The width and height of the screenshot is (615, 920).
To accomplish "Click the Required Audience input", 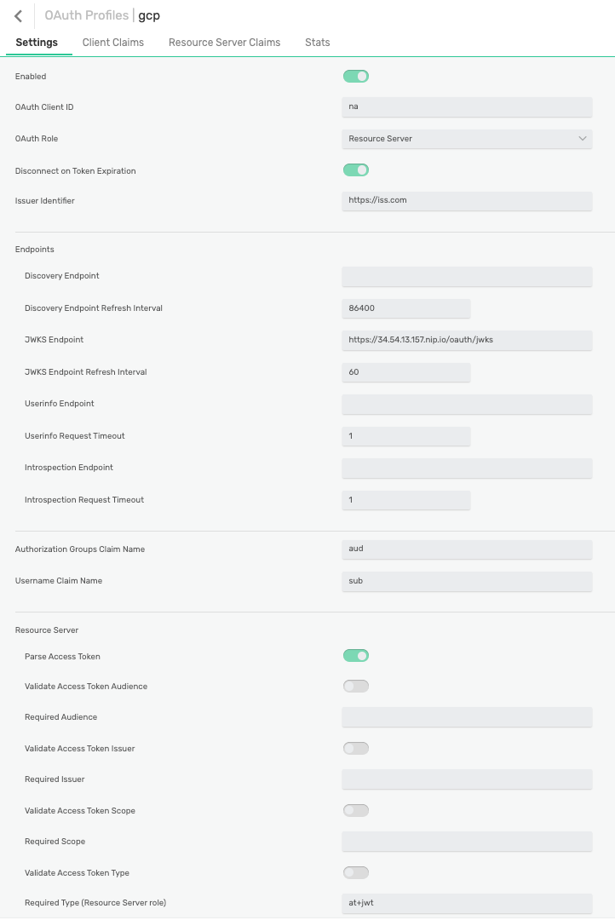I will pyautogui.click(x=467, y=716).
